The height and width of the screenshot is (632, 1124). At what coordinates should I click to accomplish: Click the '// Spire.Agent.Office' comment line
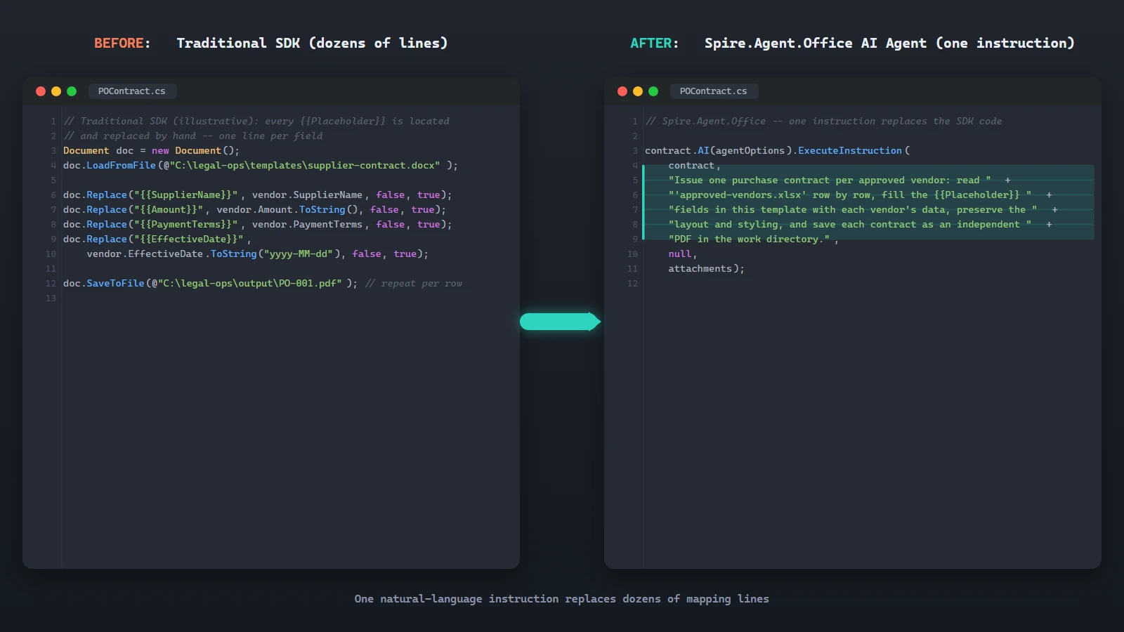(823, 121)
